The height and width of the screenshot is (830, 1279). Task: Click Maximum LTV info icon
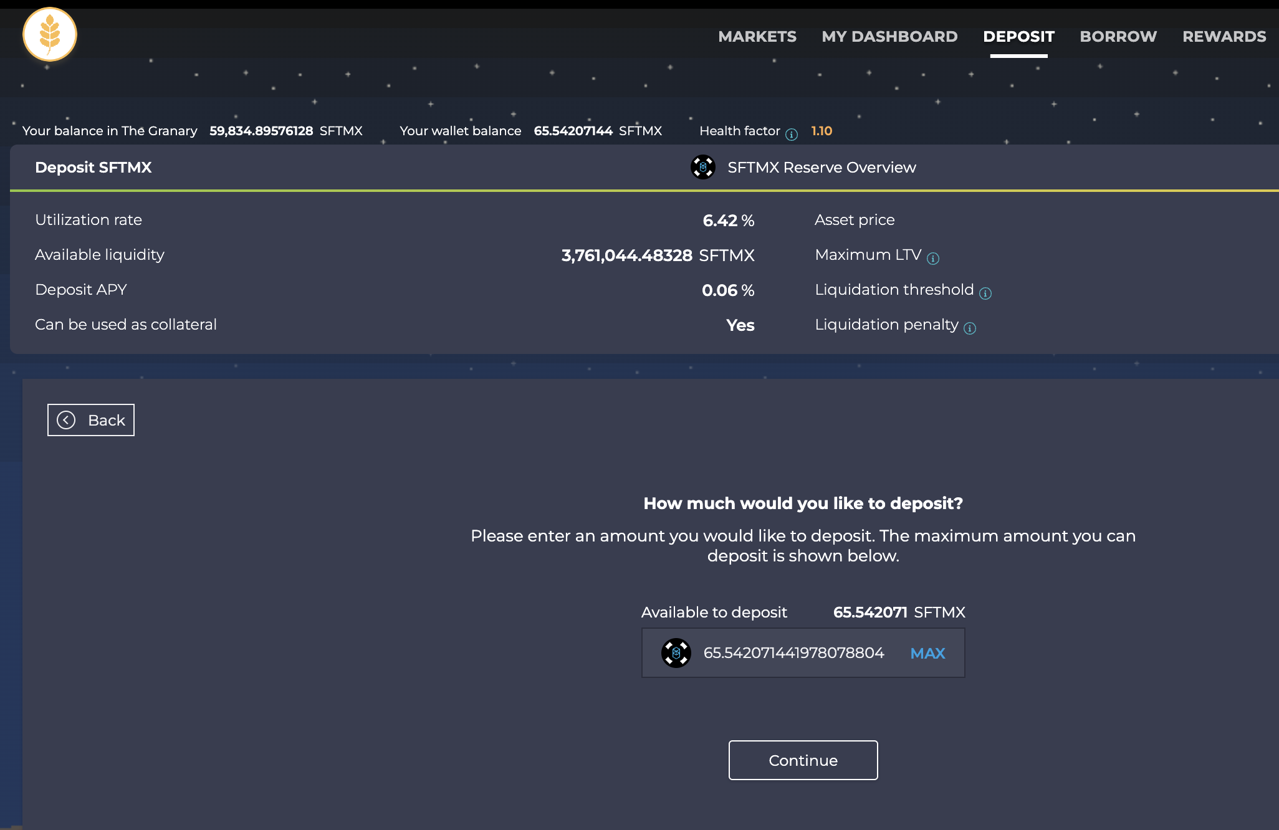click(932, 259)
